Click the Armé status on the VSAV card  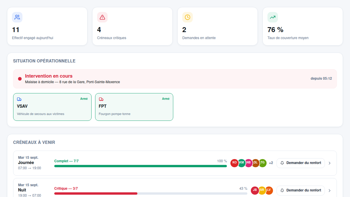point(84,99)
